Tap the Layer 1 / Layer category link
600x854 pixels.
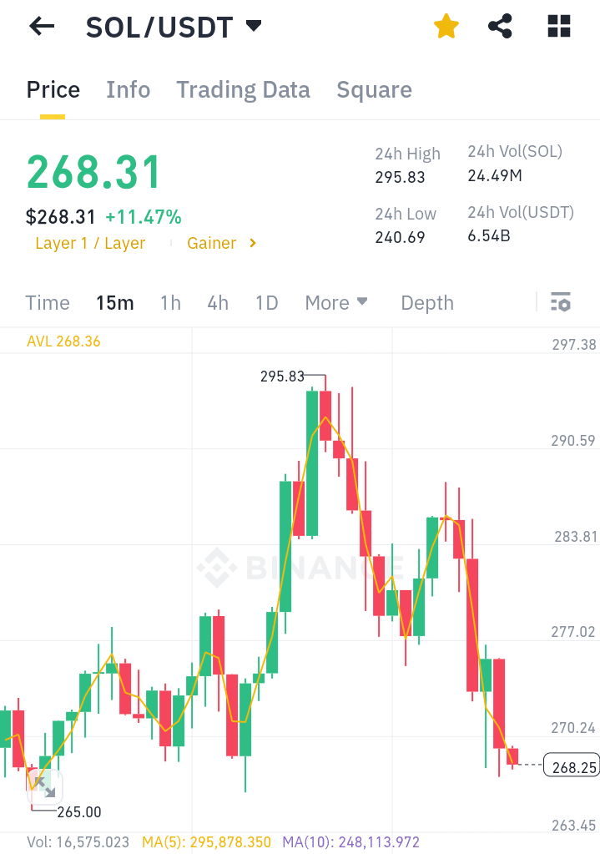tap(90, 244)
